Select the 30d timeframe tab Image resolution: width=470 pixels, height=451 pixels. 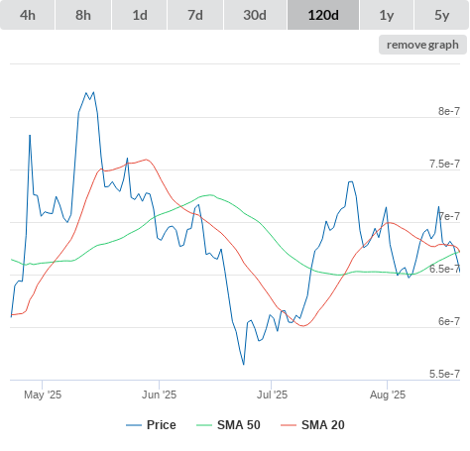(255, 15)
